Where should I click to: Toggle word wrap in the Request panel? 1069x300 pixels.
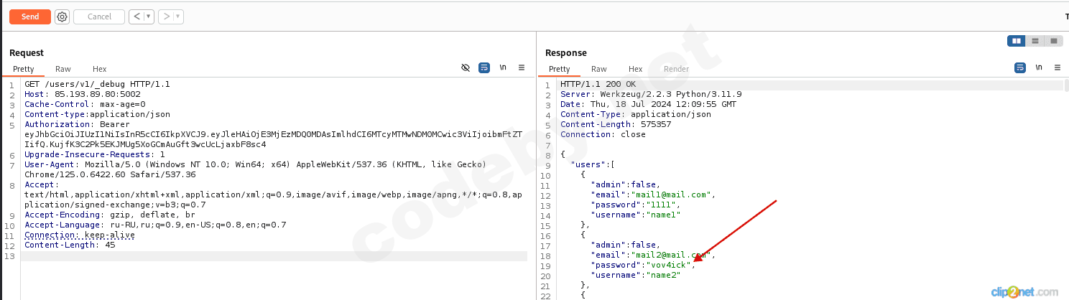click(x=484, y=67)
